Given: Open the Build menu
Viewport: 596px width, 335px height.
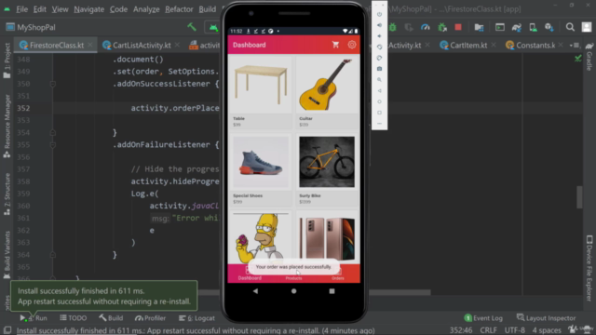Looking at the screenshot, I should [207, 9].
